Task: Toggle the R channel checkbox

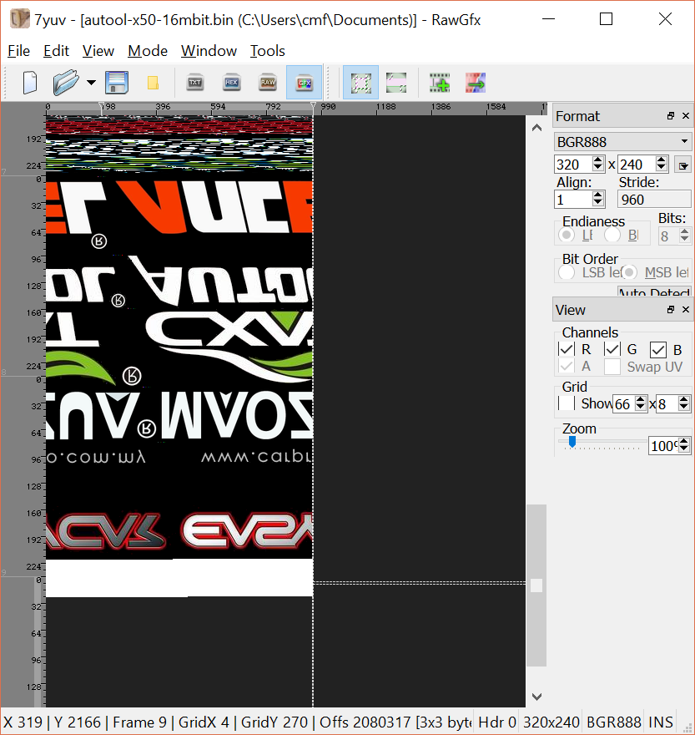Action: tap(567, 349)
